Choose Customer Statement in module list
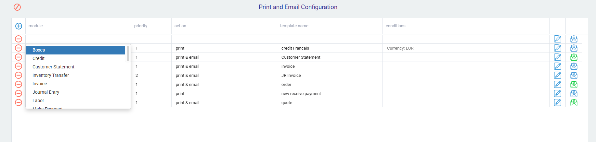The height and width of the screenshot is (142, 596). [53, 67]
